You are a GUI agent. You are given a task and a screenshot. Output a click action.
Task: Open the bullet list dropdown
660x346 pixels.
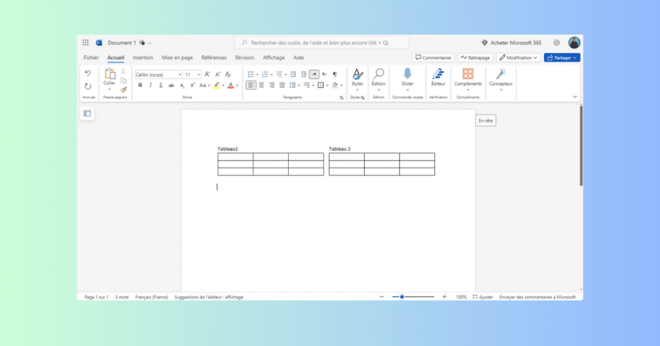(258, 75)
